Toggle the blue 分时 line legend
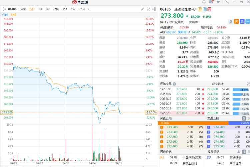The height and width of the screenshot is (167, 250). tap(5, 15)
